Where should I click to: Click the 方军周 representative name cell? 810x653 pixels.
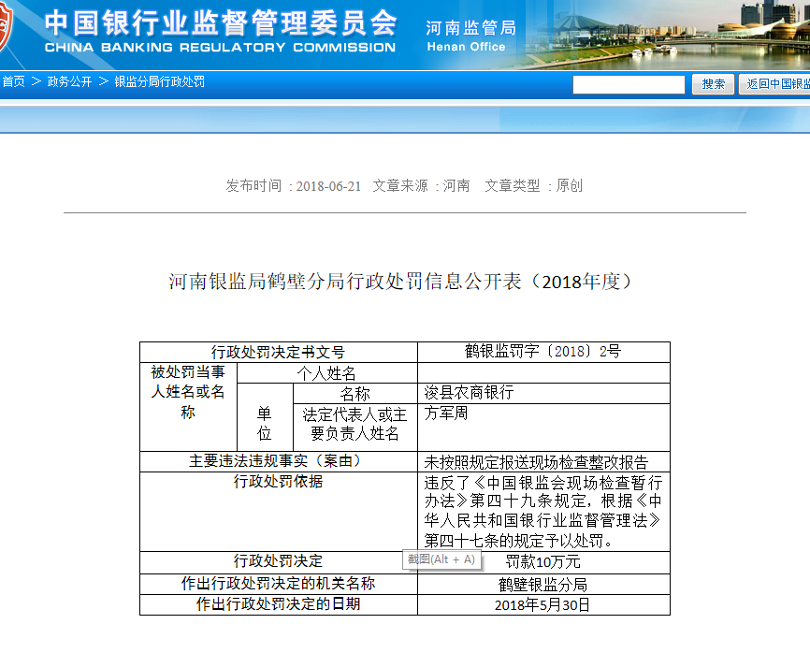pyautogui.click(x=446, y=413)
